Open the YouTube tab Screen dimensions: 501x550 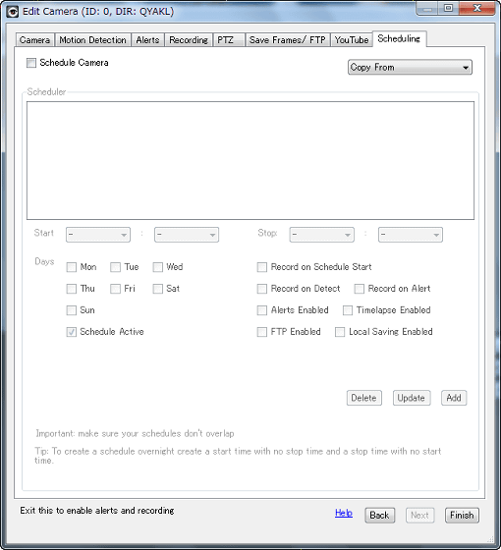352,40
